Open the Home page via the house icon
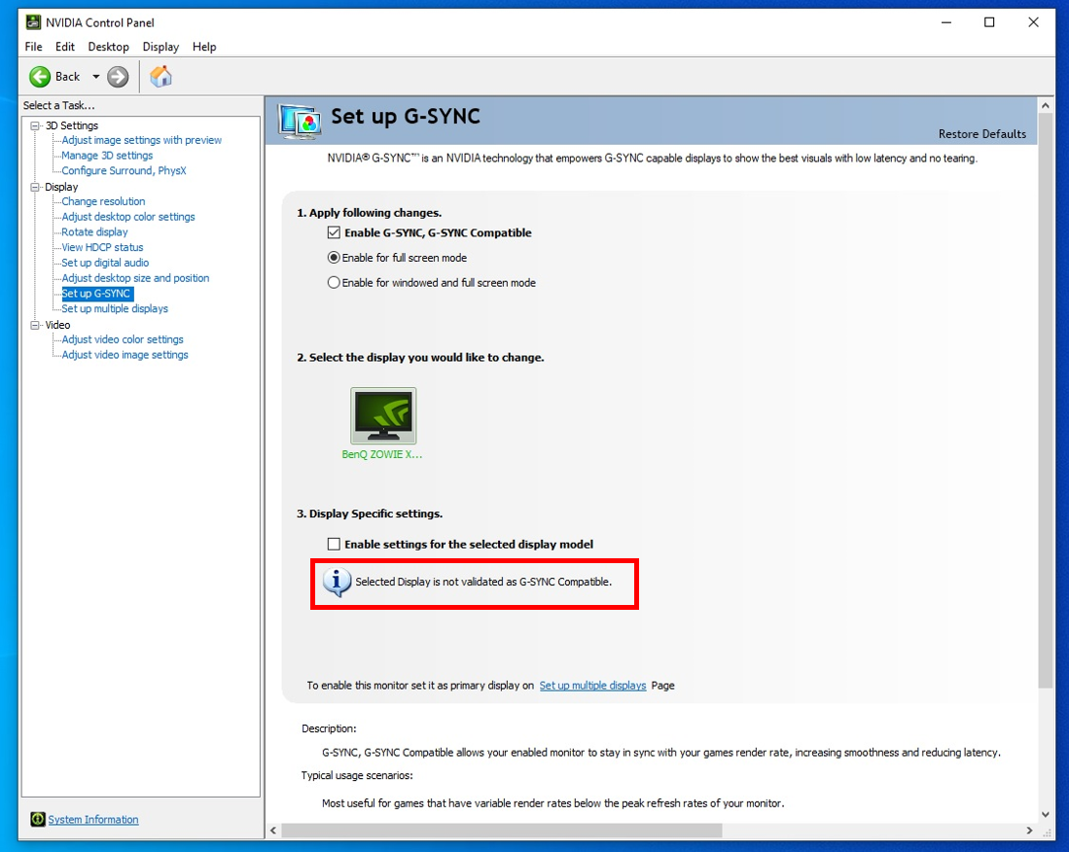 point(160,75)
